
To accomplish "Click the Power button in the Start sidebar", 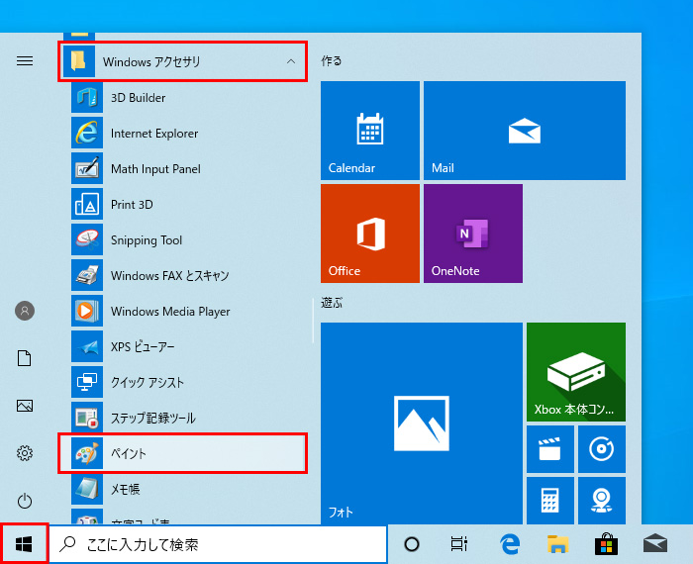I will [x=25, y=502].
